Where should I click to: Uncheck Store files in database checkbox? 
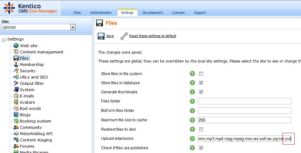201,83
